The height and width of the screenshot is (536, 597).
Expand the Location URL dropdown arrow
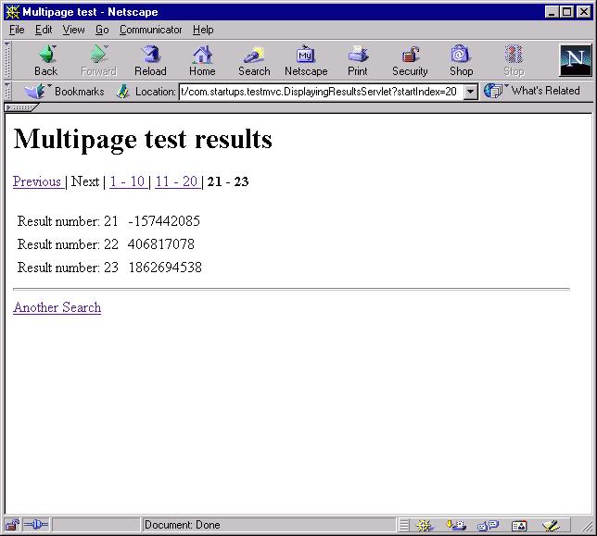click(x=470, y=92)
